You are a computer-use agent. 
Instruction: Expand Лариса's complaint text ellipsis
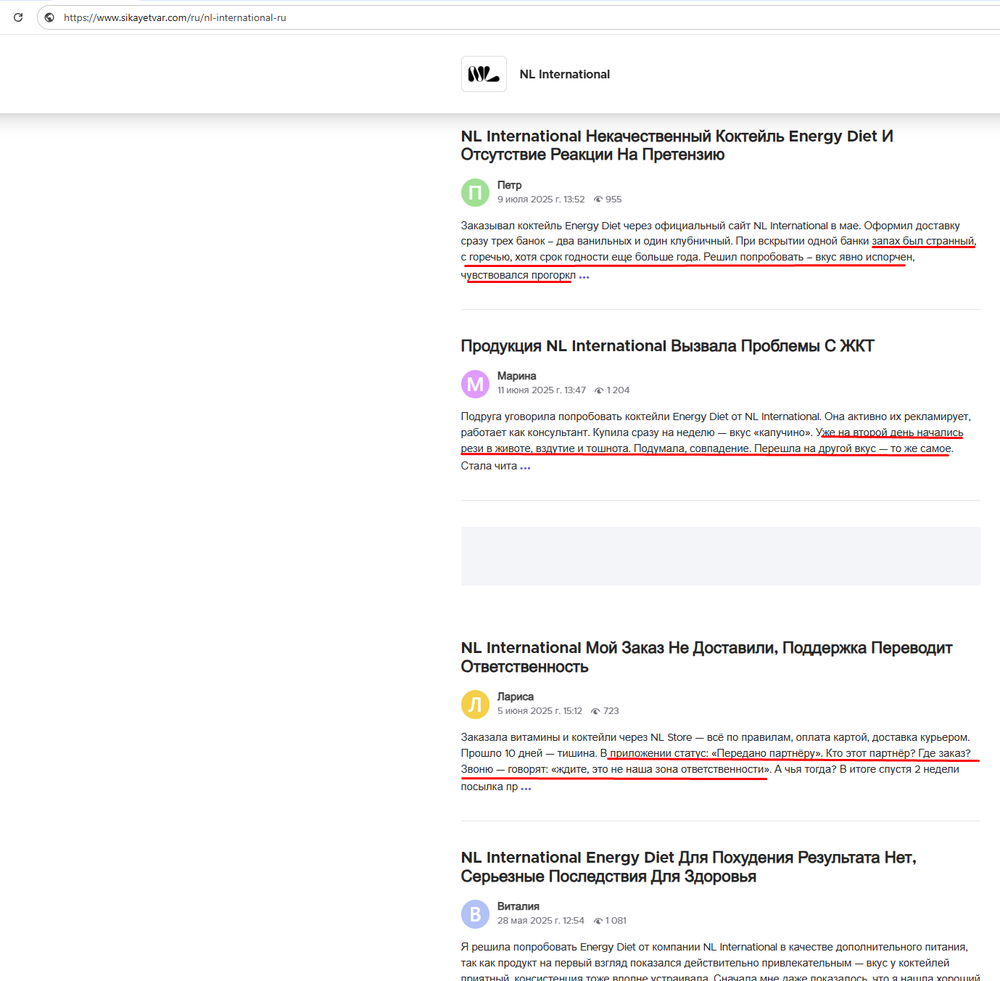click(x=526, y=787)
